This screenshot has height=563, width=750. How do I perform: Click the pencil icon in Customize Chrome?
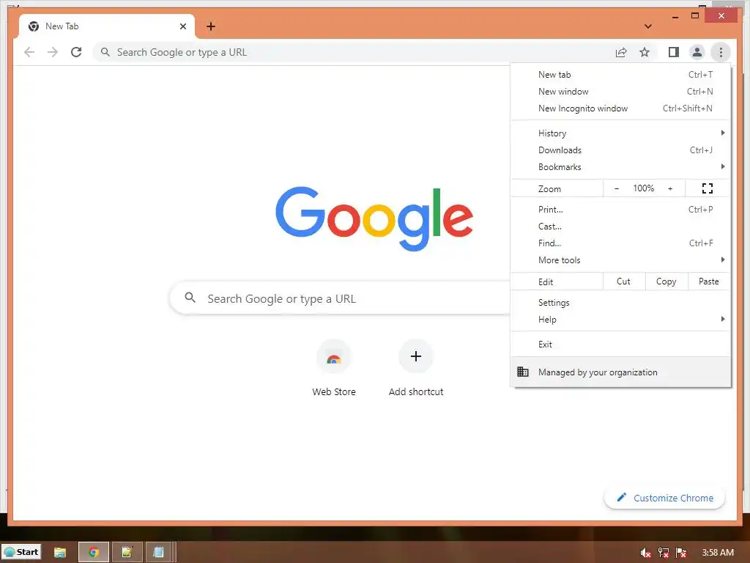tap(621, 498)
